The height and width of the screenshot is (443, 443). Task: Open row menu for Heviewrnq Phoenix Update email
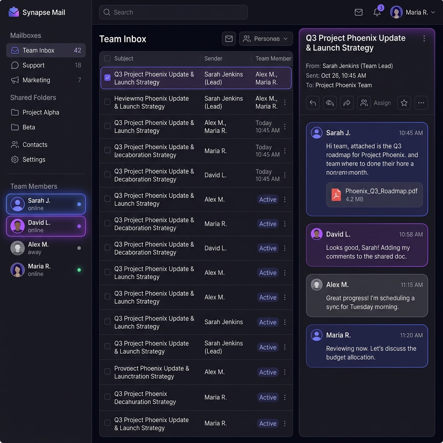tap(285, 102)
